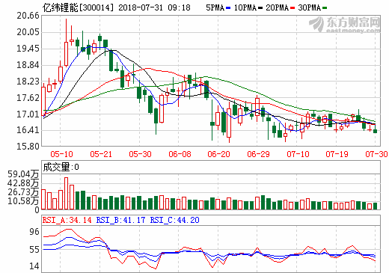Click the 19.45 price axis label

click(x=28, y=49)
